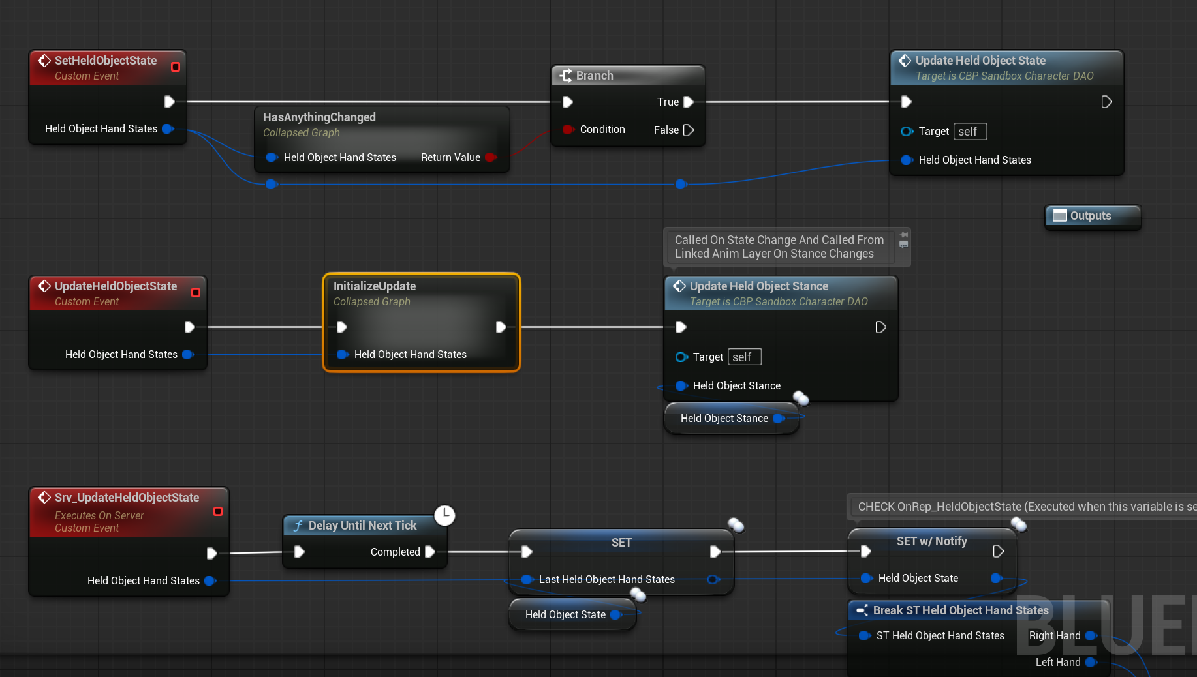Click replication icon on SET w/ Notify node
This screenshot has width=1197, height=677.
[x=1018, y=524]
